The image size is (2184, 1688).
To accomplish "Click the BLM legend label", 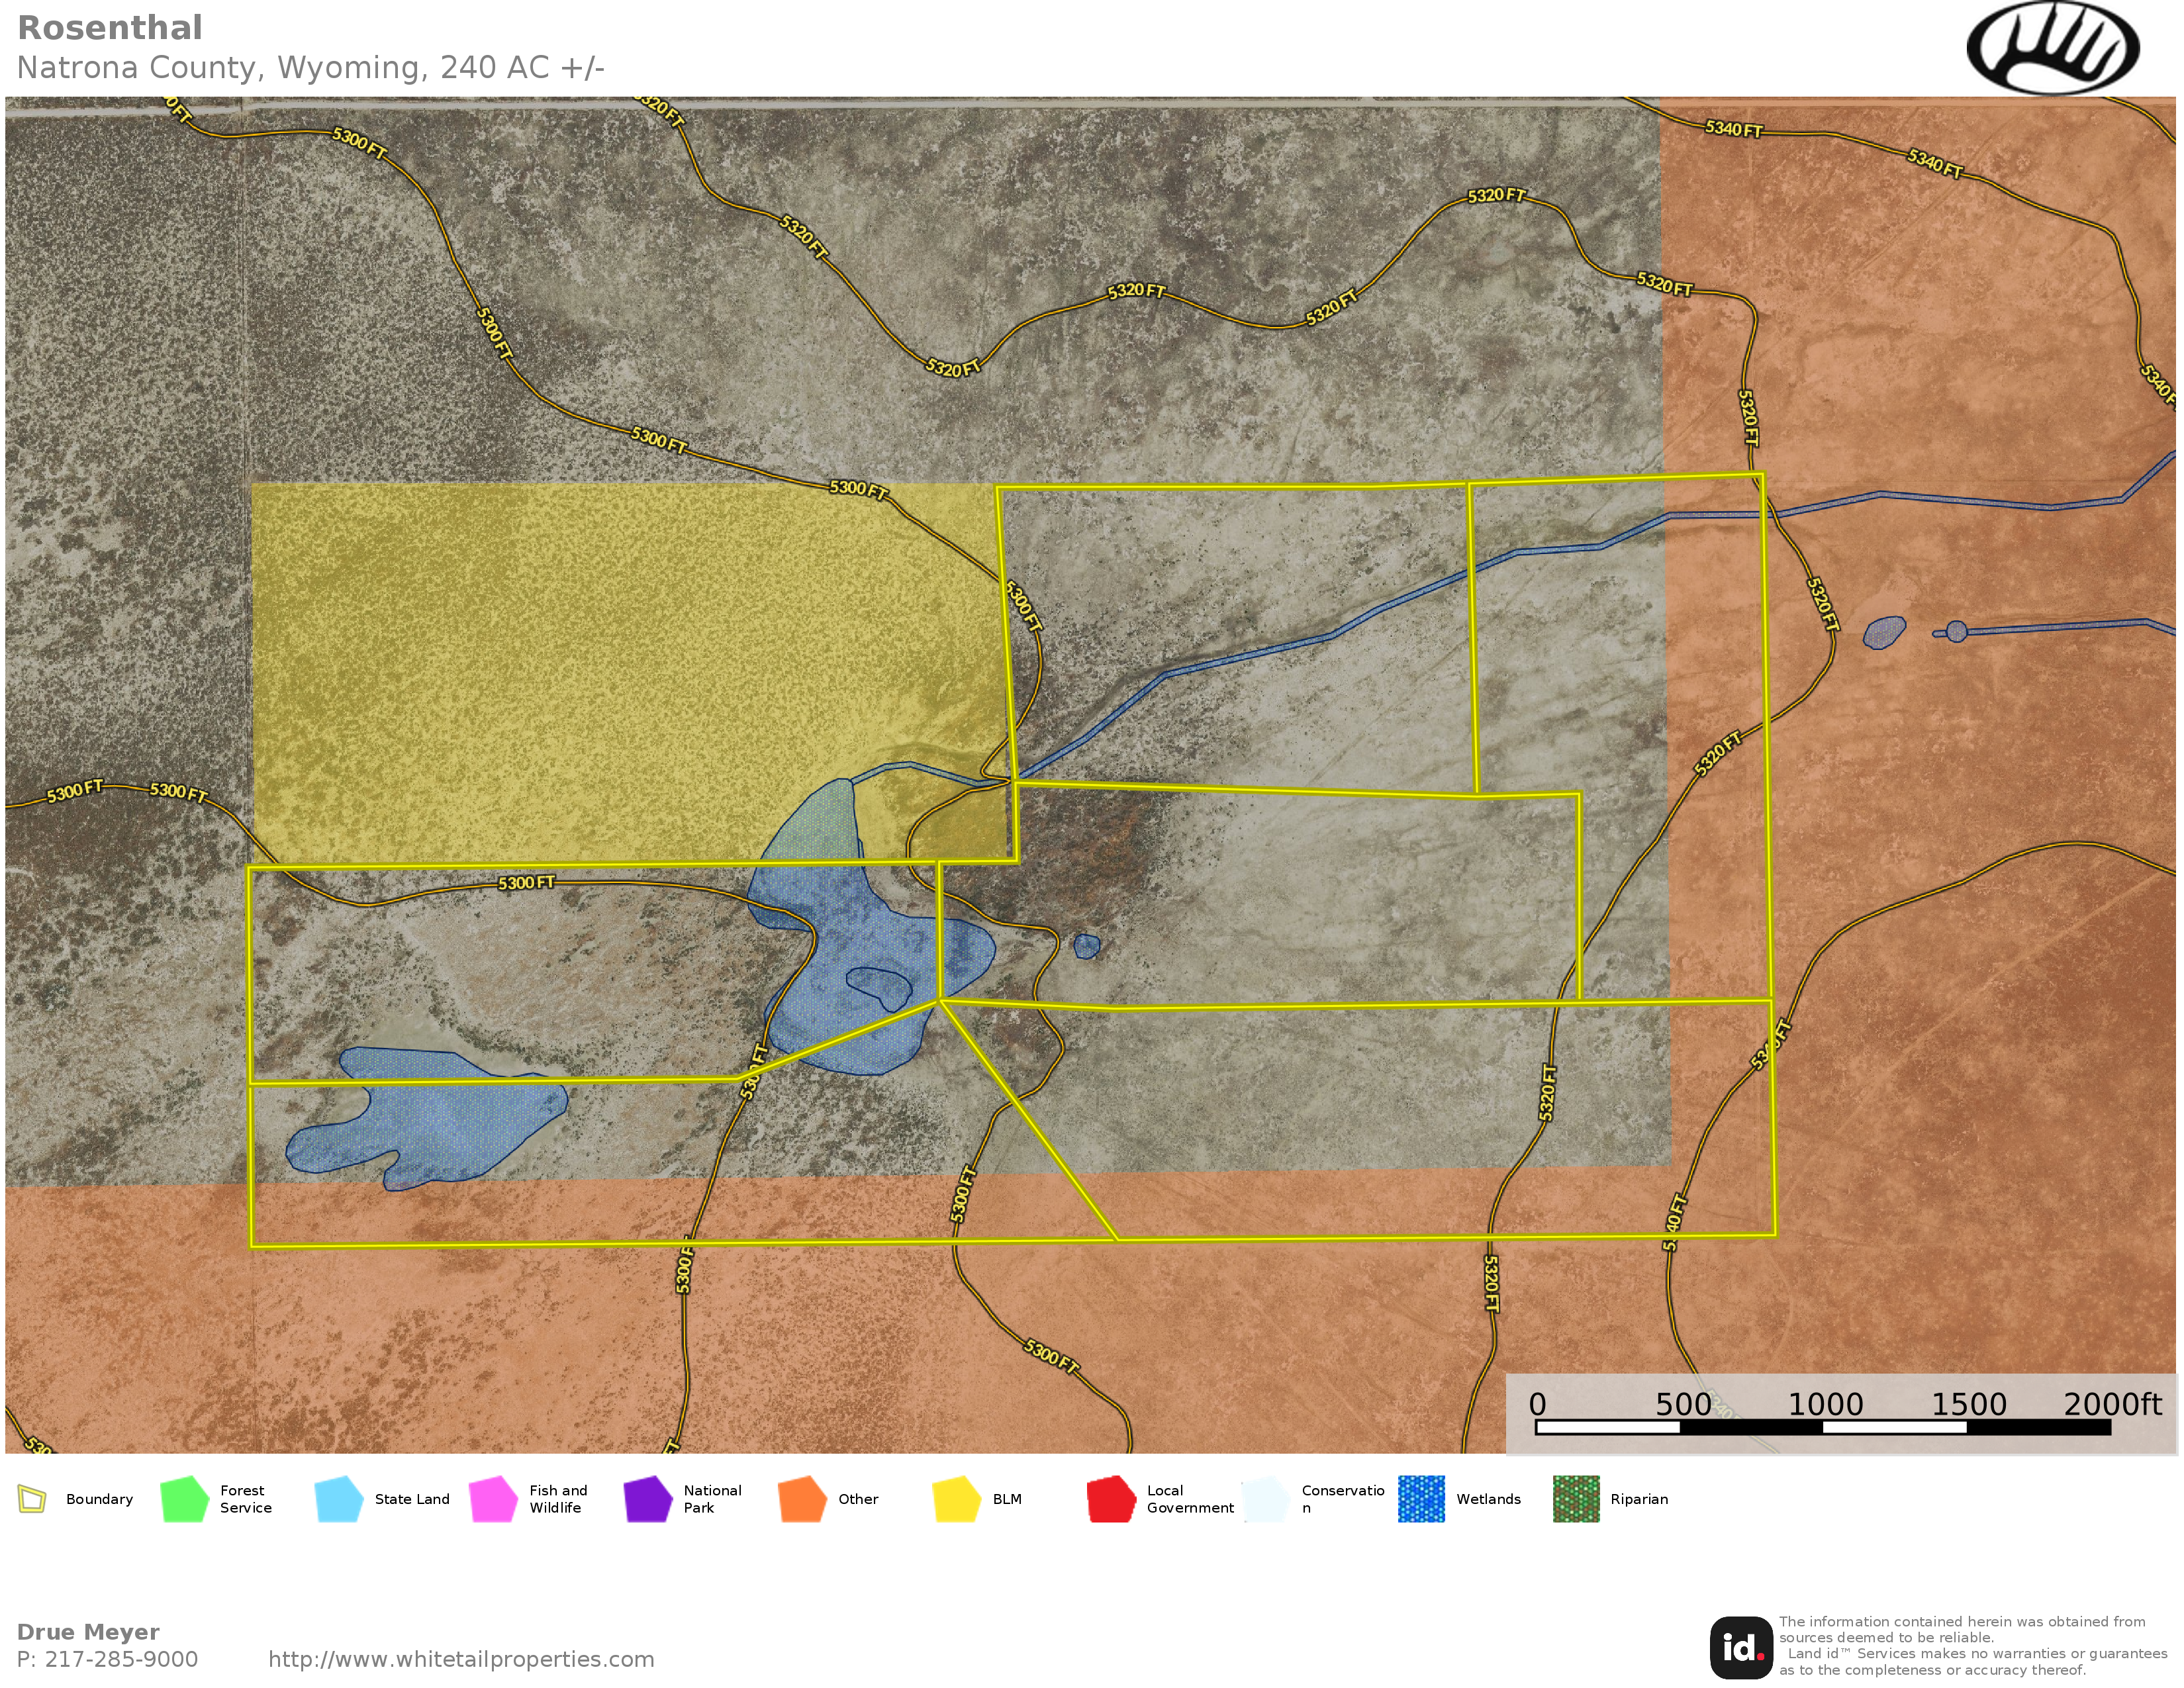I will tap(1007, 1499).
